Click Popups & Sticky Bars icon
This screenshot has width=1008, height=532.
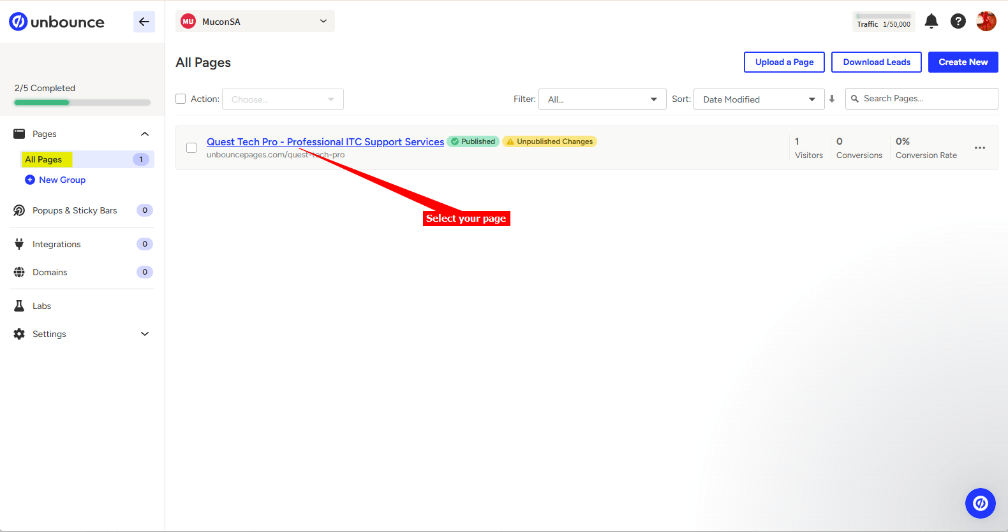19,210
